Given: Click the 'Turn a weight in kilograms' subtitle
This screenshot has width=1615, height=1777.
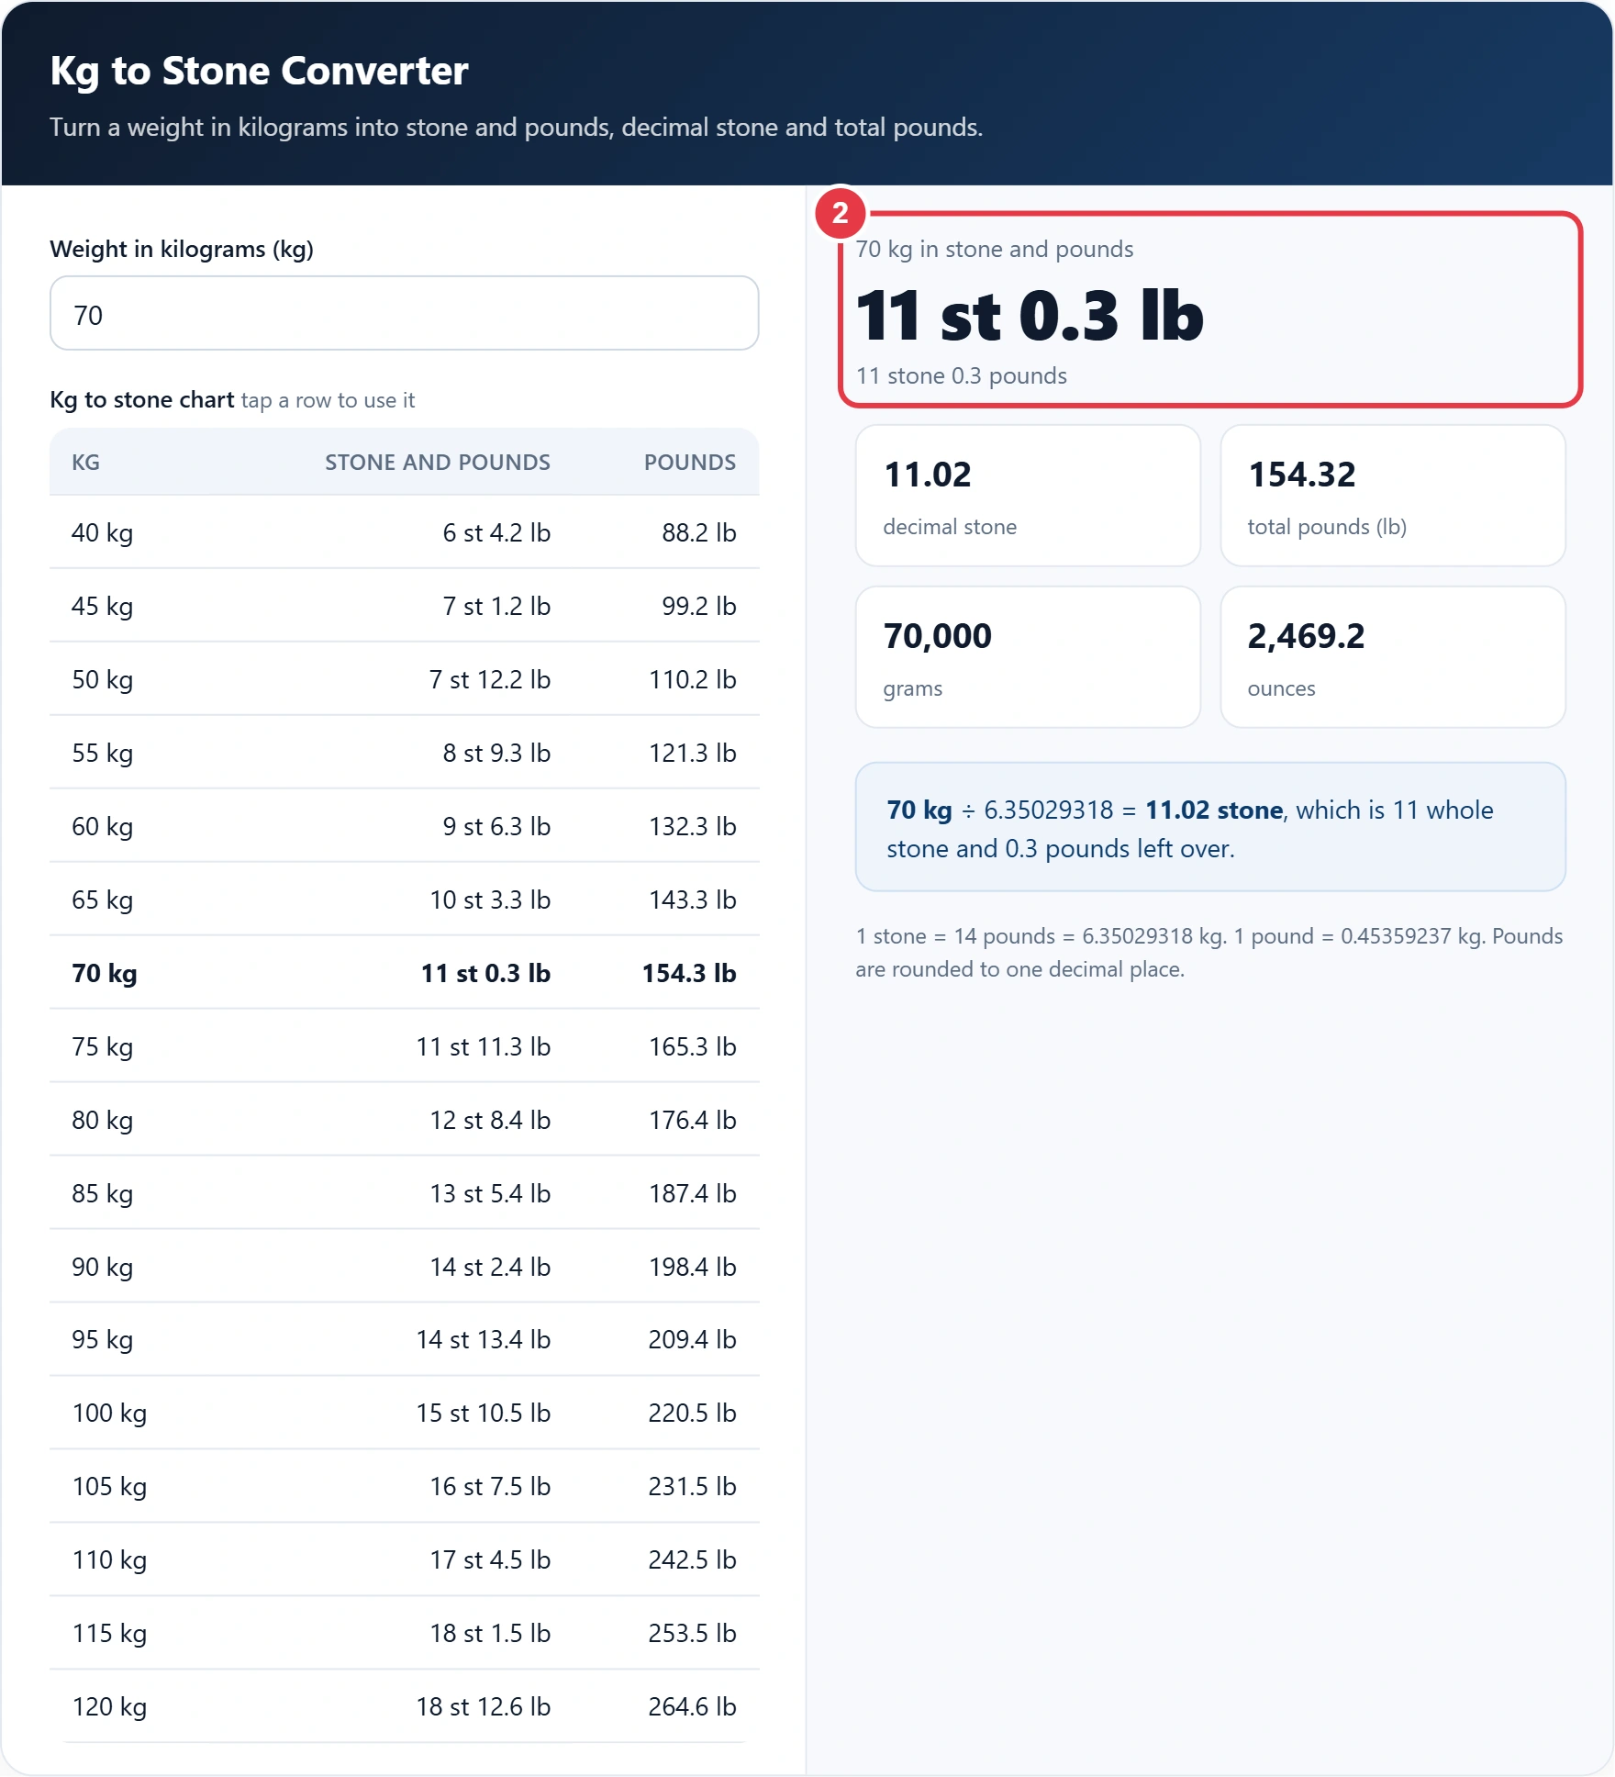Looking at the screenshot, I should click(x=516, y=127).
